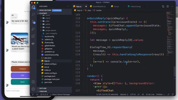Viewport: 178px width, 100px height.
Task: Click the Prettier status bar item
Action: click(x=161, y=94)
